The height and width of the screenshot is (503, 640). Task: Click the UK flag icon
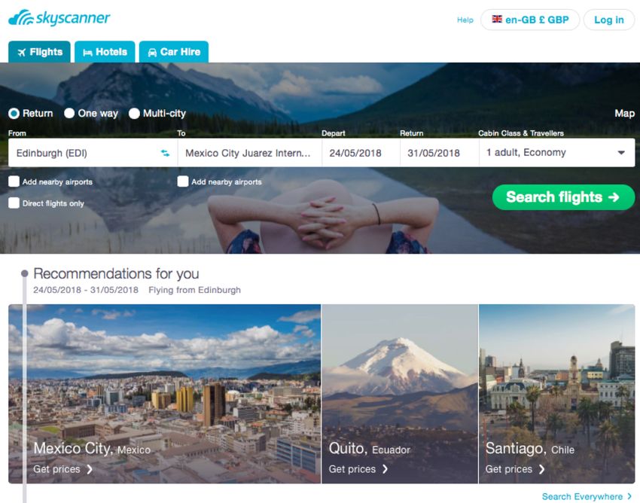pos(497,19)
